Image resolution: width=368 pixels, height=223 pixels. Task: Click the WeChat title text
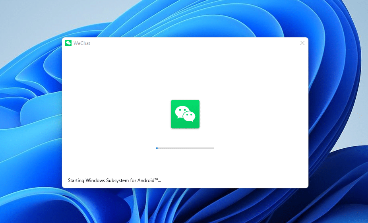coord(82,43)
